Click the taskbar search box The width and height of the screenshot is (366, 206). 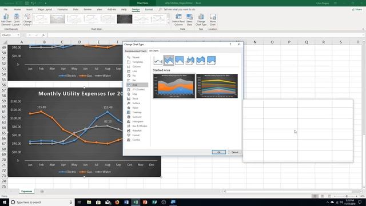click(42, 202)
